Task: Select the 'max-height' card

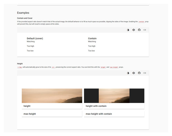Action: (52, 114)
